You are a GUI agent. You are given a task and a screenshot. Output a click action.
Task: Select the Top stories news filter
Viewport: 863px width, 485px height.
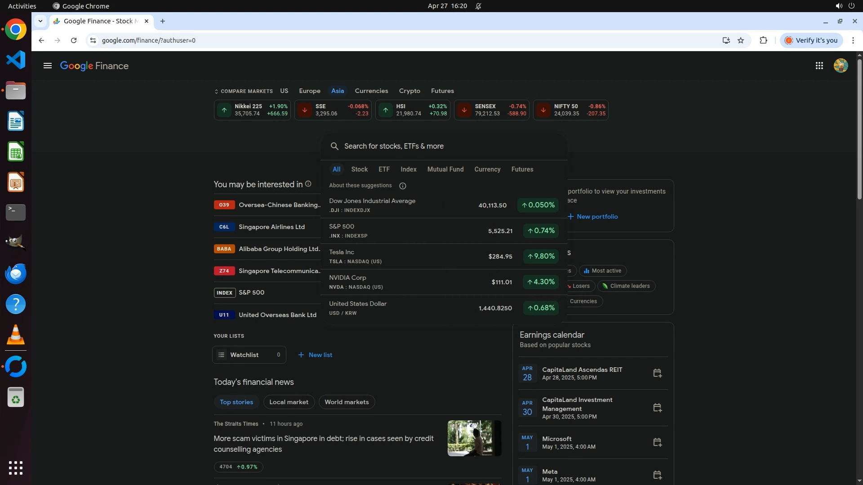(x=236, y=402)
